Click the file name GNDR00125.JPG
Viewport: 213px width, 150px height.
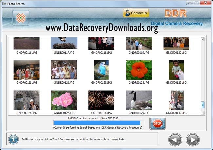[176, 83]
